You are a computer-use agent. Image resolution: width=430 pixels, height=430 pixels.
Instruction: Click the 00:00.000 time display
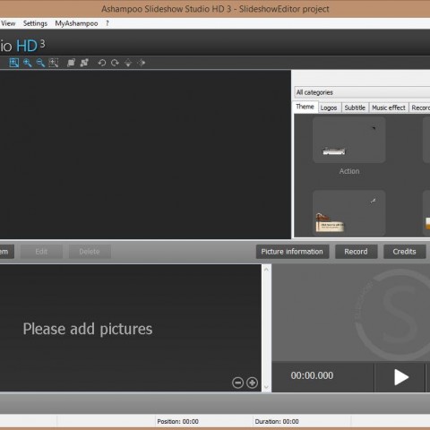tap(312, 375)
